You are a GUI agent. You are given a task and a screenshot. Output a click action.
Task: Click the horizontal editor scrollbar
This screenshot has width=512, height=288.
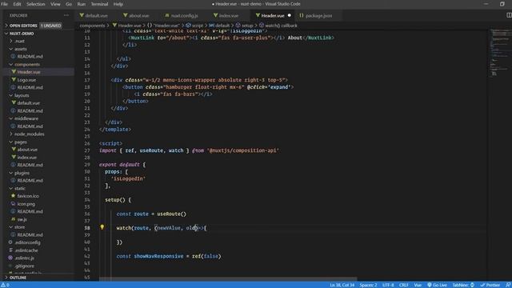(228, 279)
